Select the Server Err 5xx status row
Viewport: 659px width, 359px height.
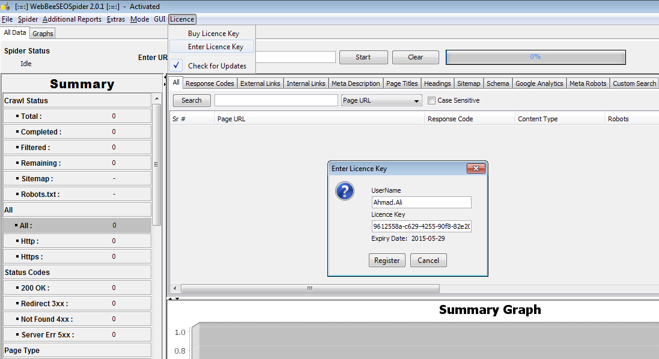click(77, 334)
